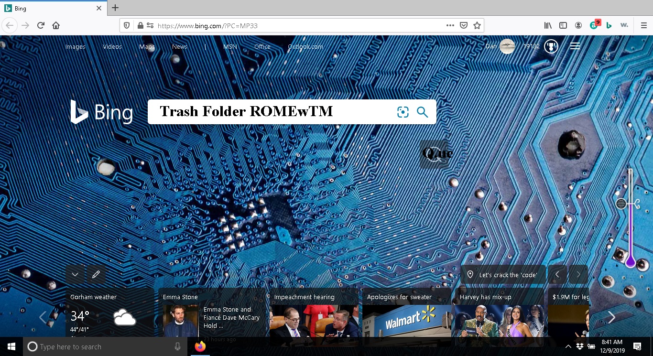Viewport: 653px width, 356px height.
Task: Show previous homepage background image
Action: (x=557, y=274)
